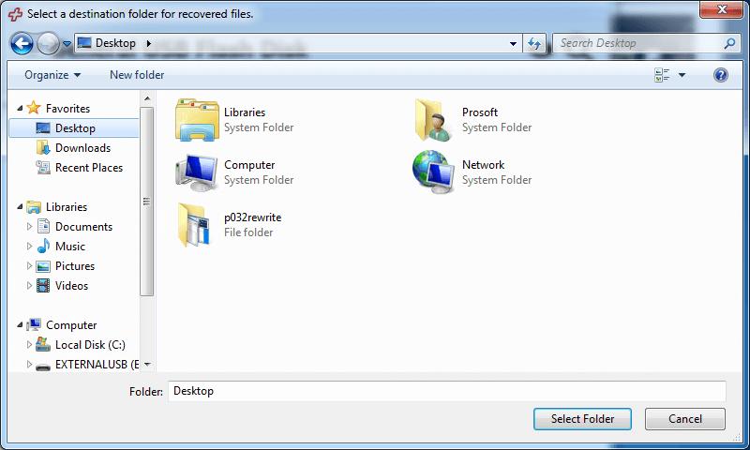Select the p032rewrite folder icon
Viewport: 750px width, 450px height.
click(195, 225)
